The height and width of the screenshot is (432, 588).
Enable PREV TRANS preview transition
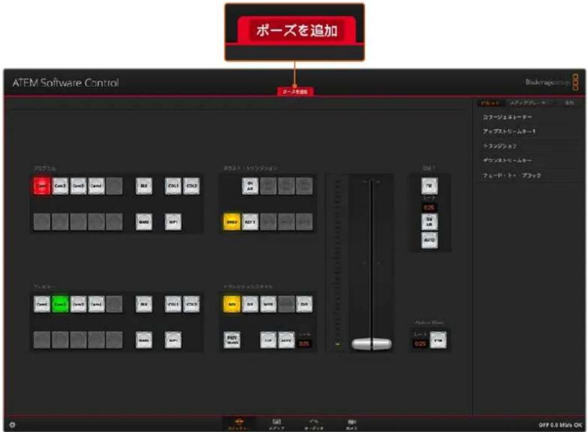click(232, 340)
